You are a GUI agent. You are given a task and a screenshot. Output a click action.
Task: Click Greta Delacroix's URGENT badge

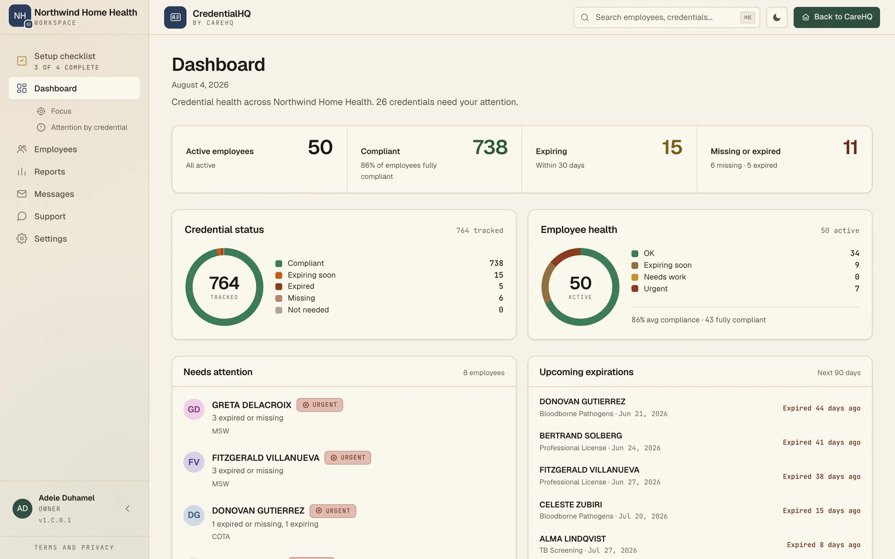point(320,405)
